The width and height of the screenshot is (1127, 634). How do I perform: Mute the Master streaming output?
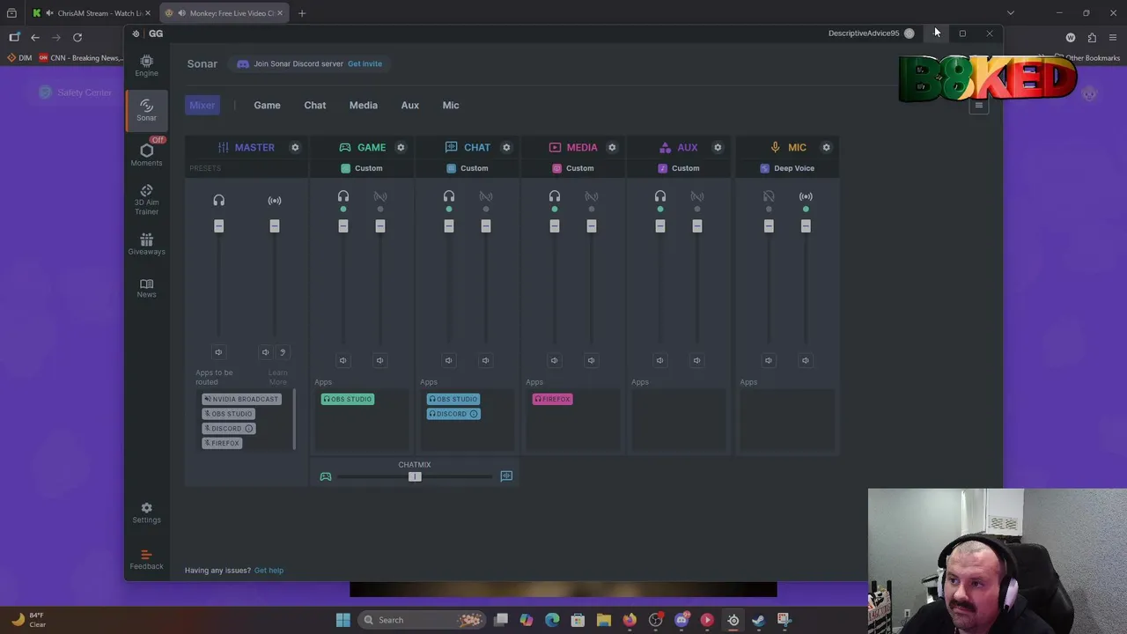(265, 352)
